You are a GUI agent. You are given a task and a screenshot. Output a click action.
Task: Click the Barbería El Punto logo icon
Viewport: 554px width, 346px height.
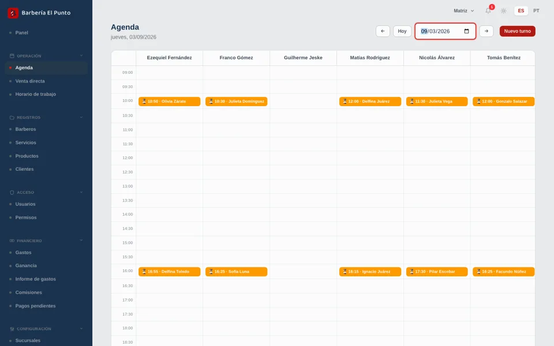point(13,13)
